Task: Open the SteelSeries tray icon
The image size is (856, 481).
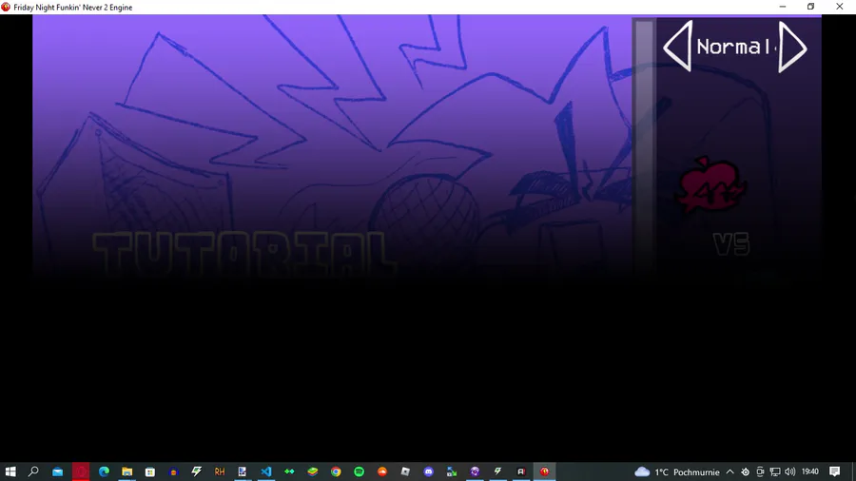Action: [x=745, y=471]
